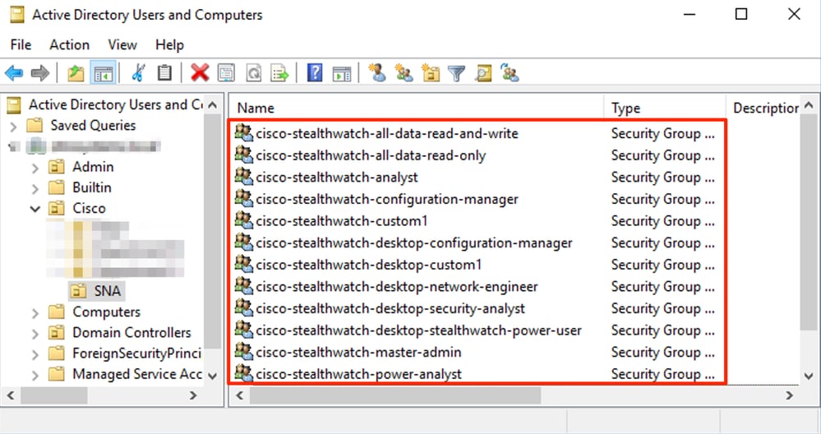Screen dimensions: 821x434
Task: Expand the Computers container
Action: [x=35, y=313]
